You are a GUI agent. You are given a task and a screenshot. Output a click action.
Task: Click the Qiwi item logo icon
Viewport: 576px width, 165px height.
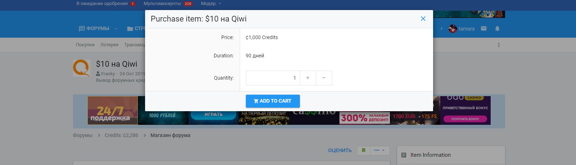tap(81, 68)
